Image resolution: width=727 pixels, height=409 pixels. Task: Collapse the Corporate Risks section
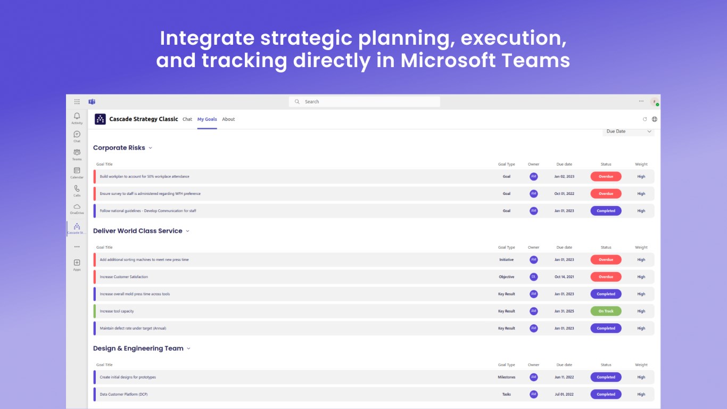[151, 148]
